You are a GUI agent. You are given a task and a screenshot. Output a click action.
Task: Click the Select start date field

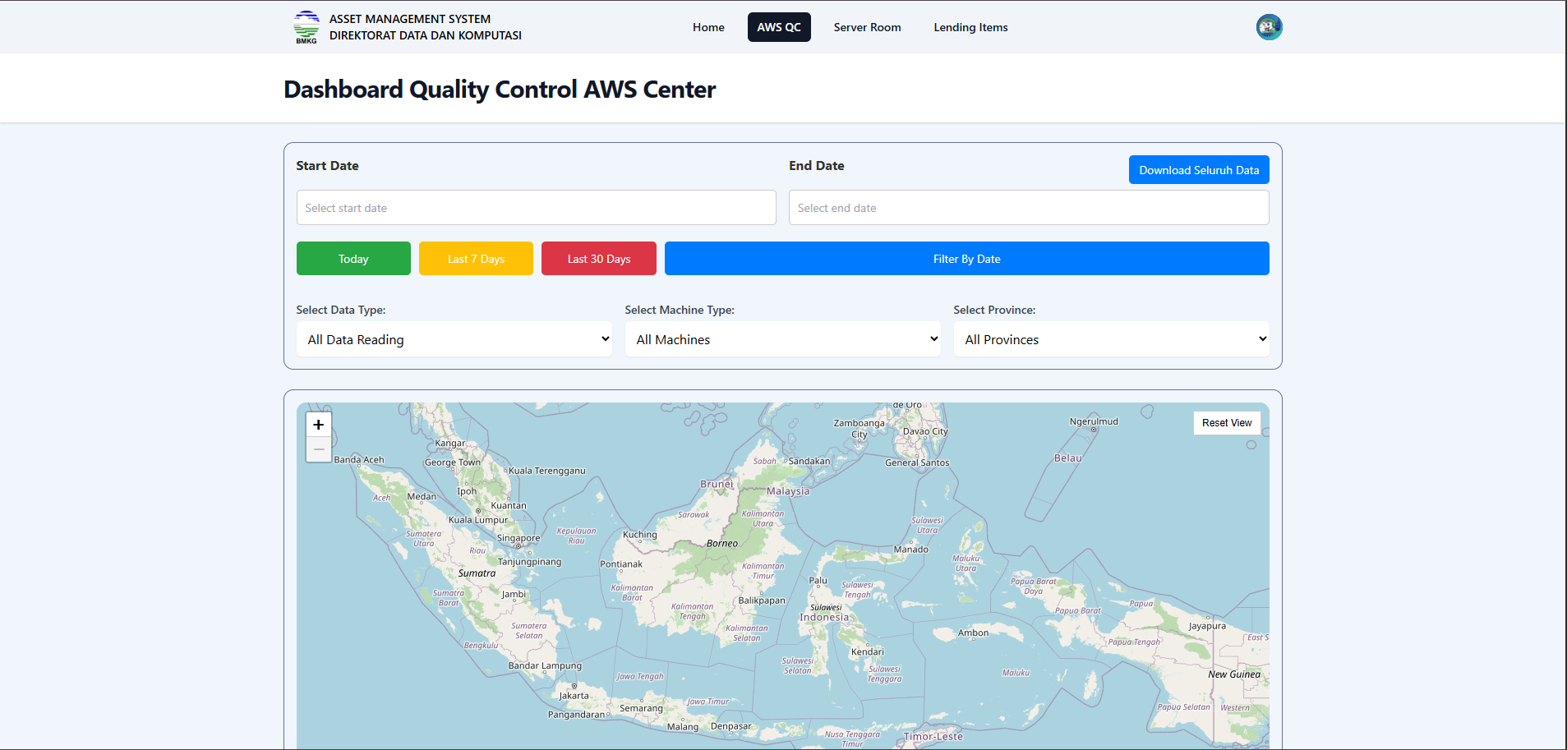536,207
